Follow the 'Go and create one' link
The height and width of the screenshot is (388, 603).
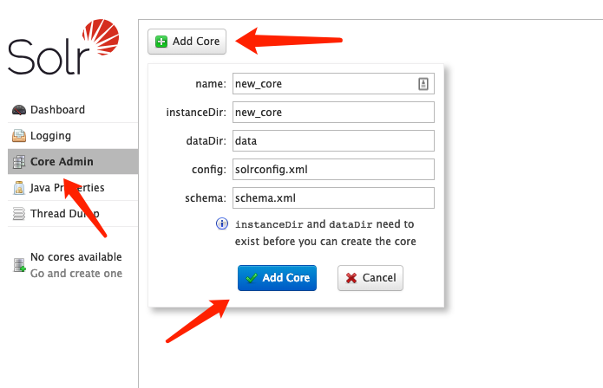76,274
